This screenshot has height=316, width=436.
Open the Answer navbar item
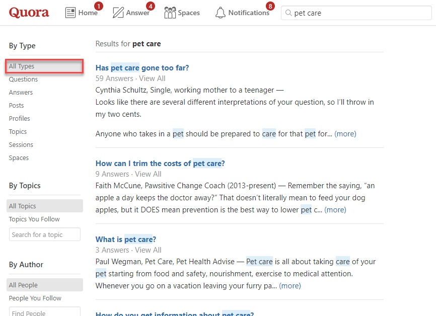(131, 13)
